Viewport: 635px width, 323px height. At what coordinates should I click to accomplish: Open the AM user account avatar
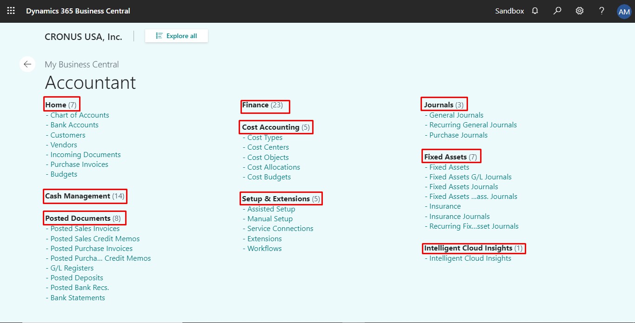[x=624, y=12]
